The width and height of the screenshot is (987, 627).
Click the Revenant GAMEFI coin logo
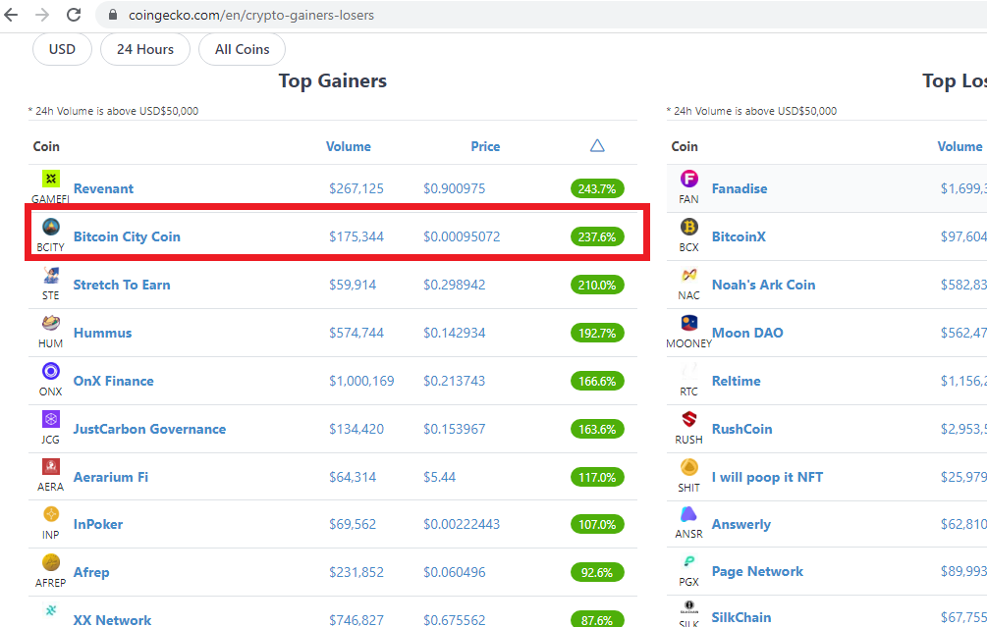pos(51,179)
